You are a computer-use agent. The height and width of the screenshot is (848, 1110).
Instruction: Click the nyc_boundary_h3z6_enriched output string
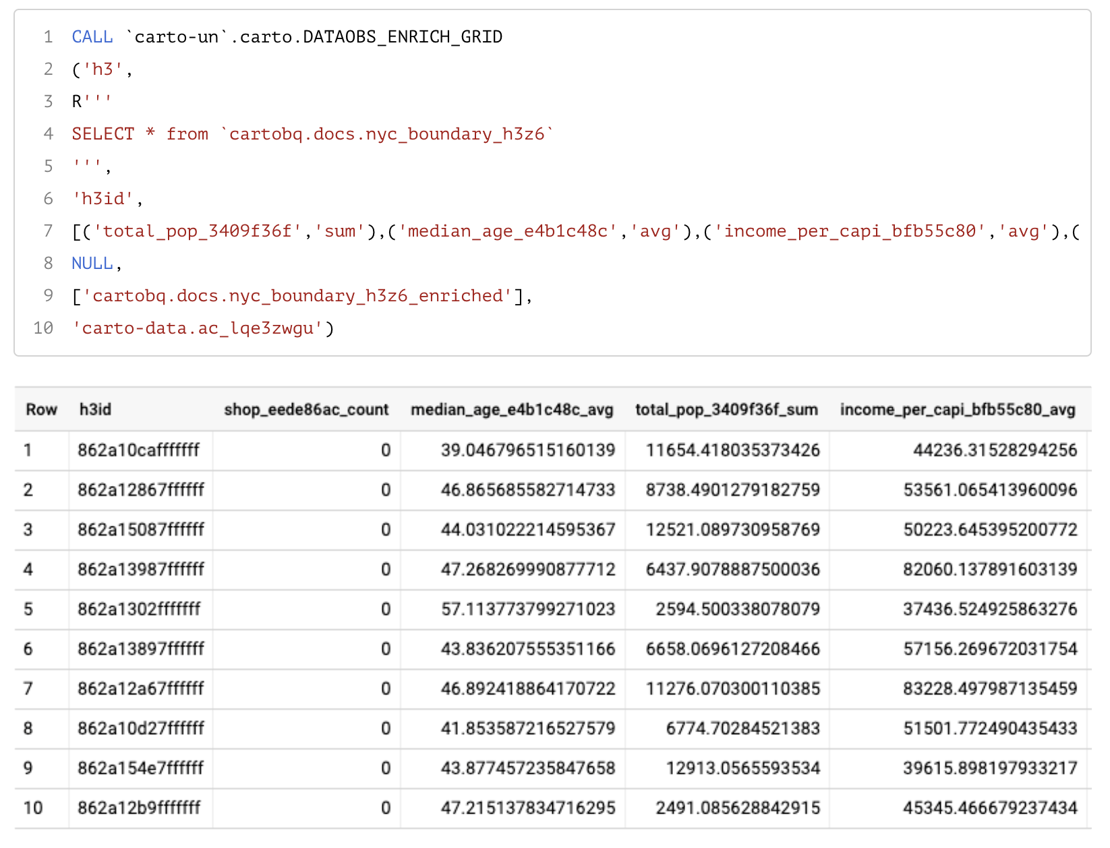coord(297,296)
